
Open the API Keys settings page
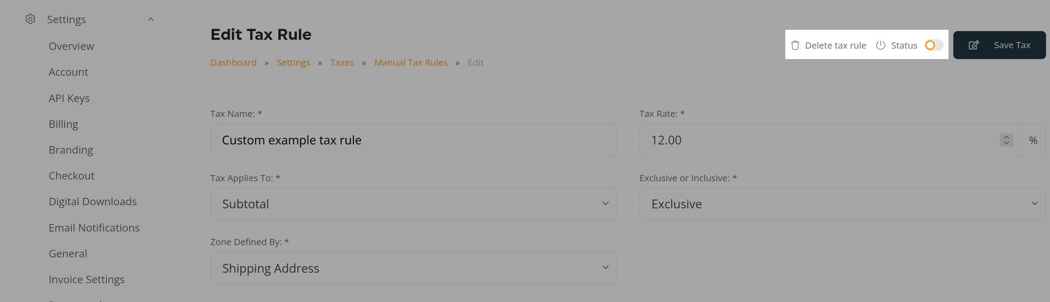coord(69,98)
